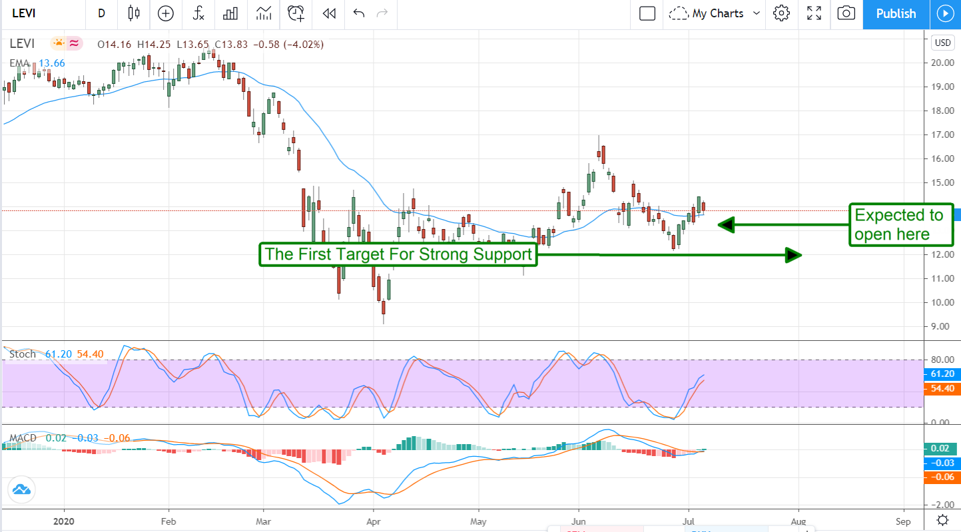Redo the chart action

click(382, 13)
